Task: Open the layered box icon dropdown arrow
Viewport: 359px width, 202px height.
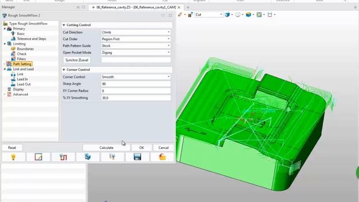Action: click(253, 15)
